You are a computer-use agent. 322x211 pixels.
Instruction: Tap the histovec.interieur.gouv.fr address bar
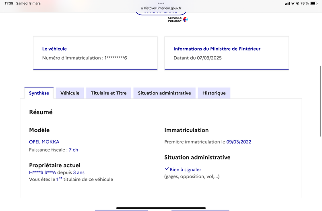(x=161, y=8)
